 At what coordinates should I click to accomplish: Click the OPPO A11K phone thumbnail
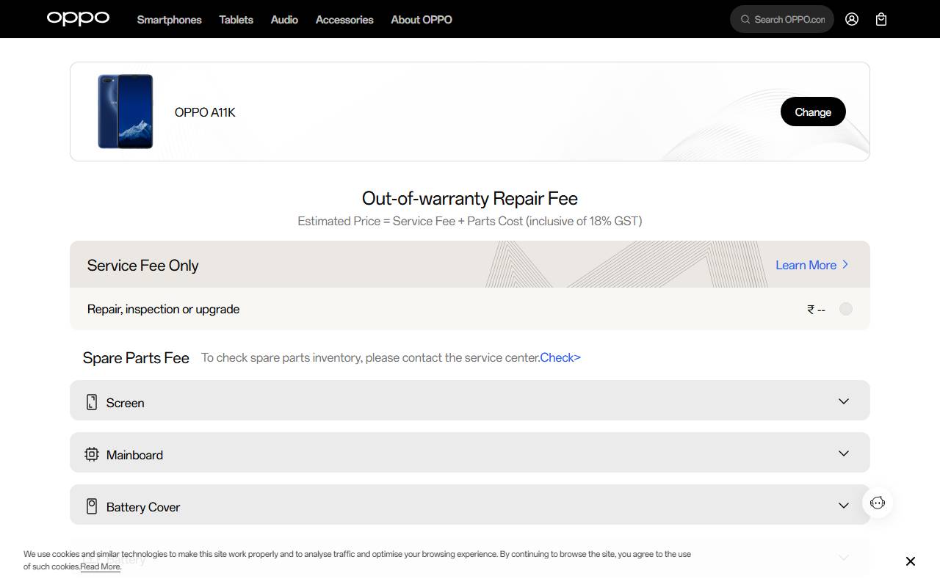pyautogui.click(x=126, y=112)
